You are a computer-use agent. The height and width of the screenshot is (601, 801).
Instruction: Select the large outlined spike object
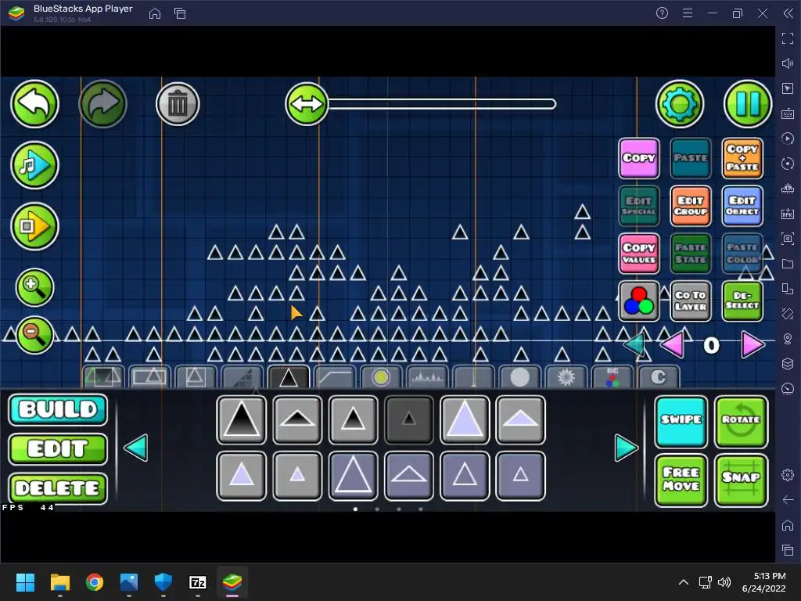pos(353,476)
